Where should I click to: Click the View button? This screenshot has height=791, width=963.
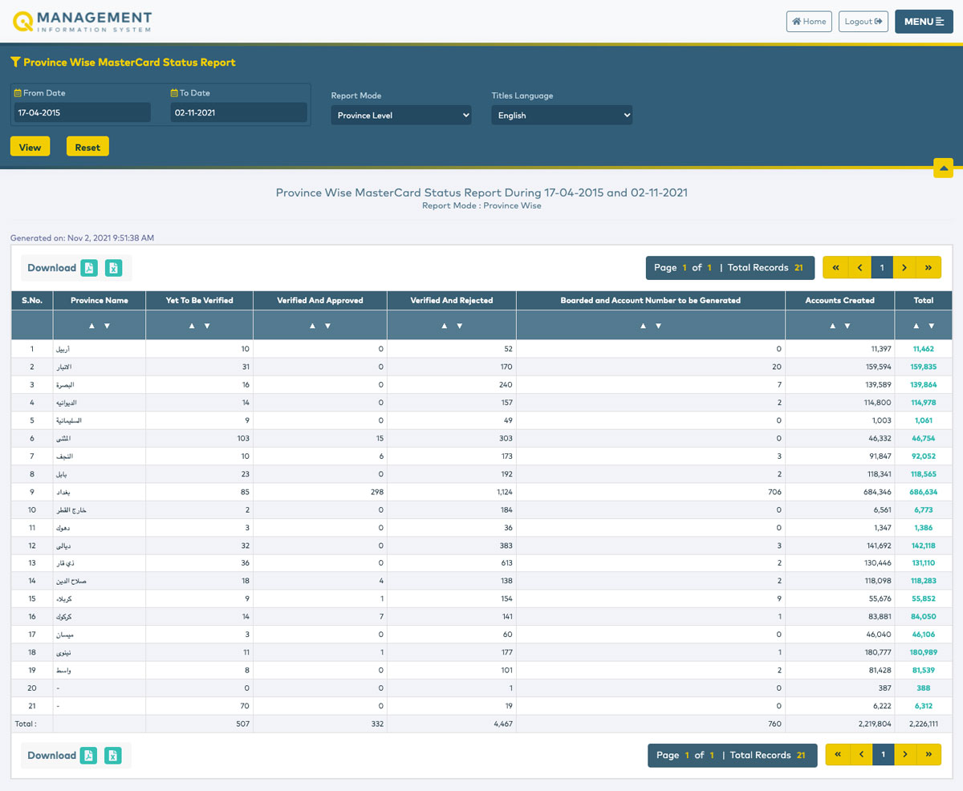pos(30,147)
